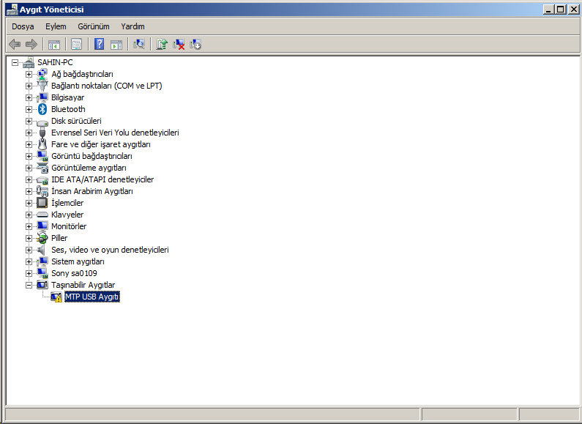Expand the Ses, video ve oyun denetleyicileri node

click(x=29, y=250)
